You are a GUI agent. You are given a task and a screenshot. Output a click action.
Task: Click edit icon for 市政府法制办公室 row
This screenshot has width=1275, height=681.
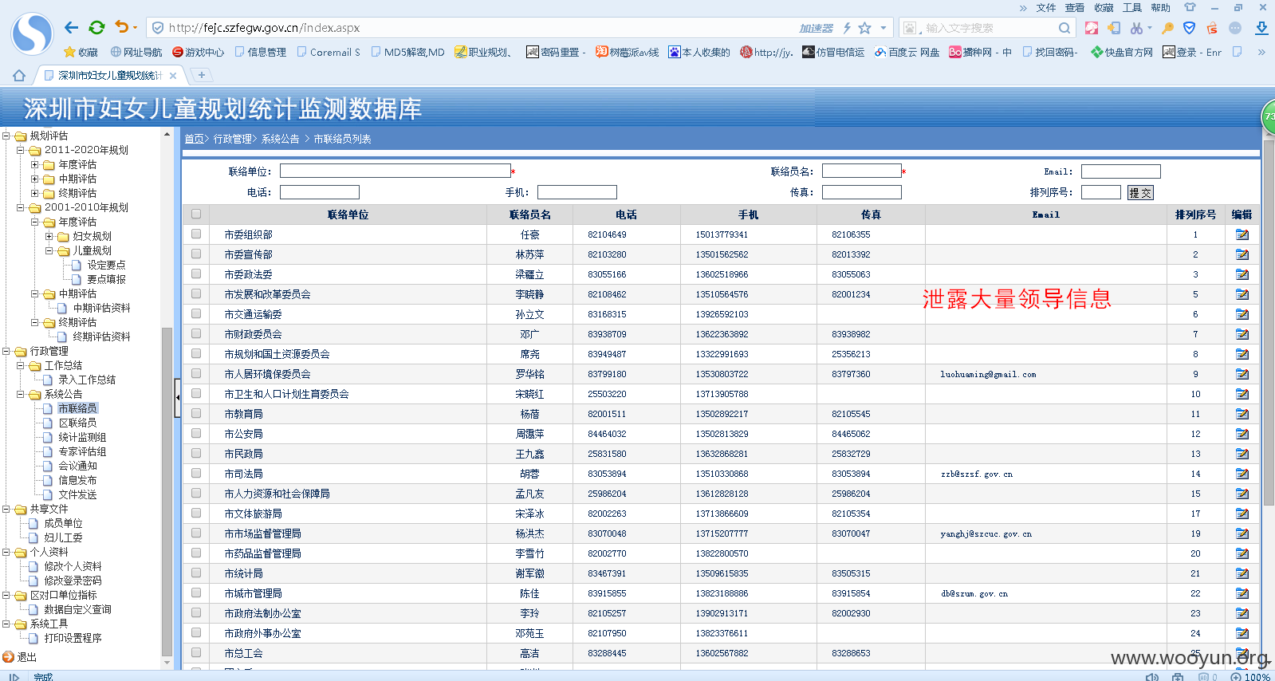pos(1242,613)
